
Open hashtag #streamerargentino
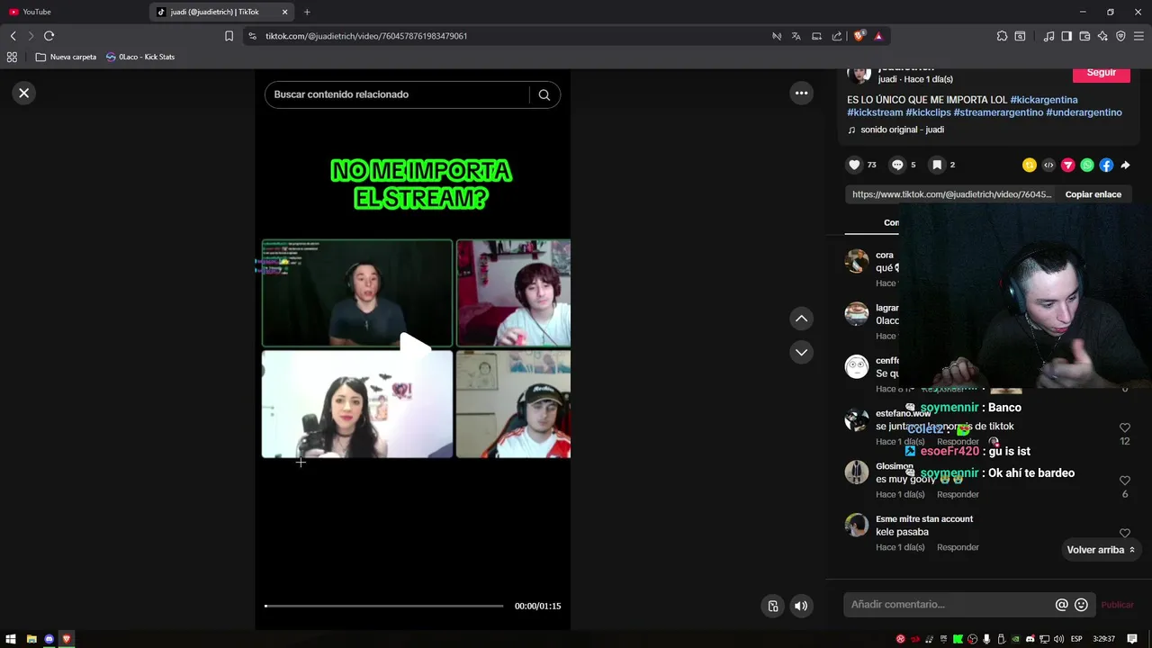998,112
